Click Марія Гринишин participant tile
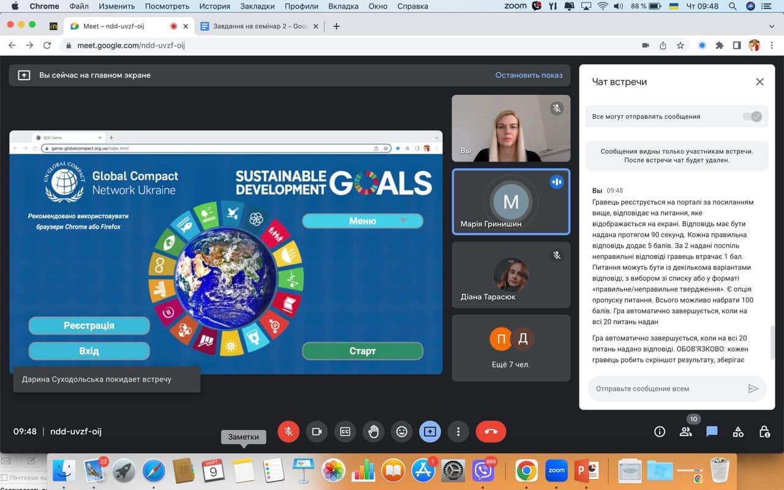Viewport: 784px width, 490px height. pyautogui.click(x=511, y=202)
